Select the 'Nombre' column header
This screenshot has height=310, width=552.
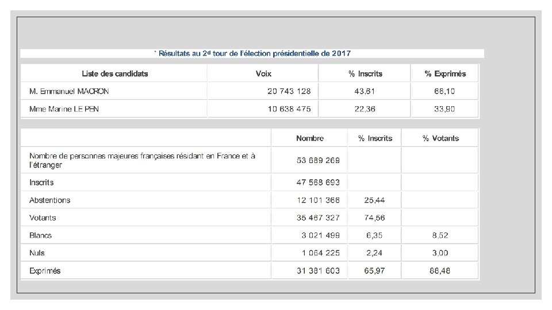coord(310,138)
